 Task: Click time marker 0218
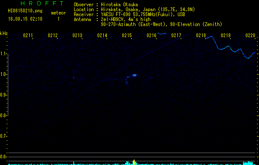(201, 35)
